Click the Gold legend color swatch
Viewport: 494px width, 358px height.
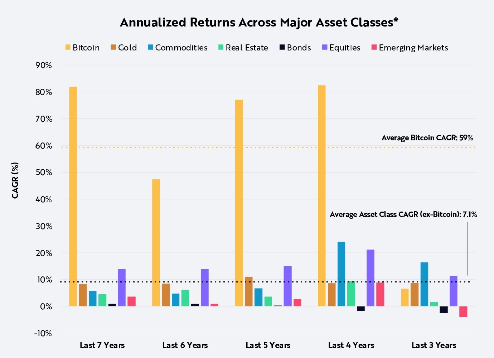point(113,48)
